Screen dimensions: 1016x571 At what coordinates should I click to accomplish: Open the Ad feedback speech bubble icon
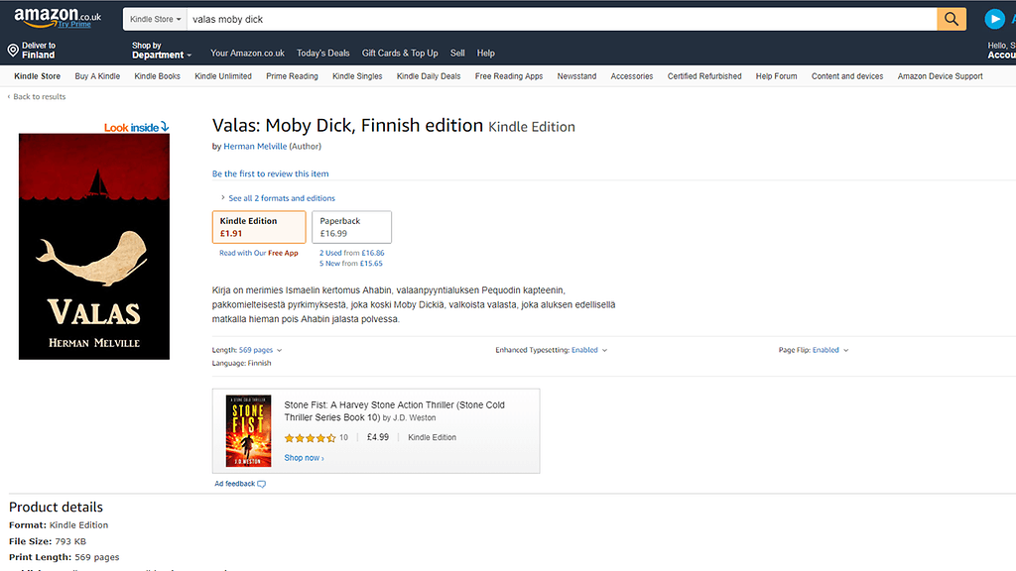[261, 483]
